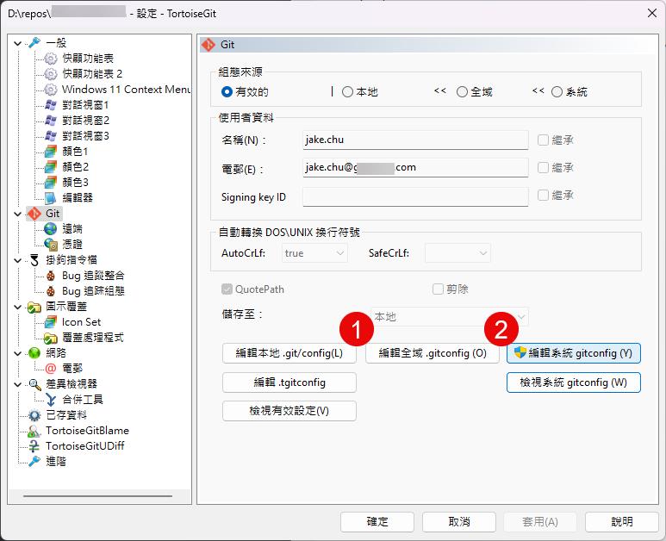Open the AutoCrLf dropdown
Image resolution: width=666 pixels, height=541 pixels.
pos(314,253)
